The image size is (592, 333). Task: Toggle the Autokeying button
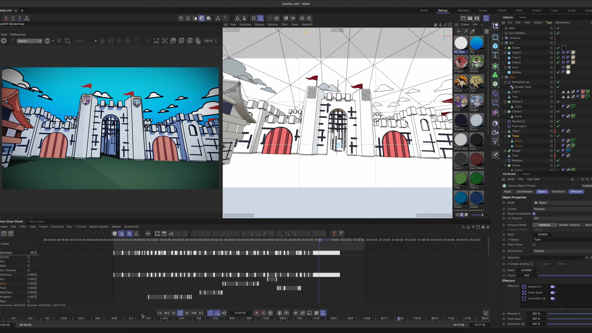pyautogui.click(x=263, y=313)
